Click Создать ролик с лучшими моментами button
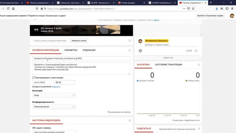This screenshot has width=236, height=133. tap(50, 41)
